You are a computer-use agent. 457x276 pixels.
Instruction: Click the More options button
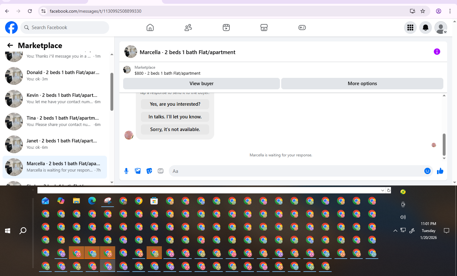click(362, 84)
